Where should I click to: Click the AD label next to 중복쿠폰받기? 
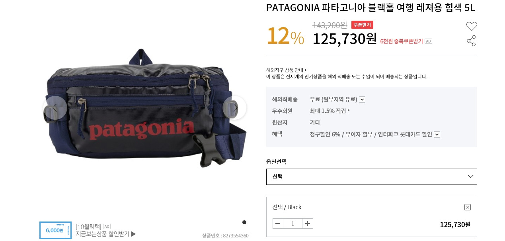(428, 41)
